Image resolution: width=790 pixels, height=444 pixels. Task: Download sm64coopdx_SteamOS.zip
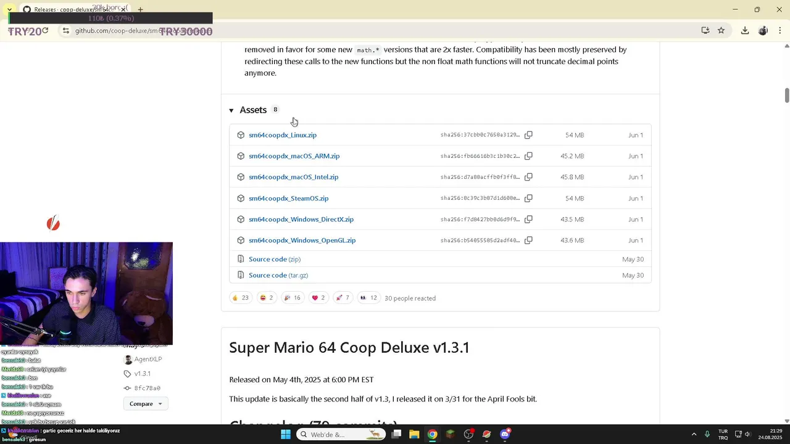click(288, 199)
